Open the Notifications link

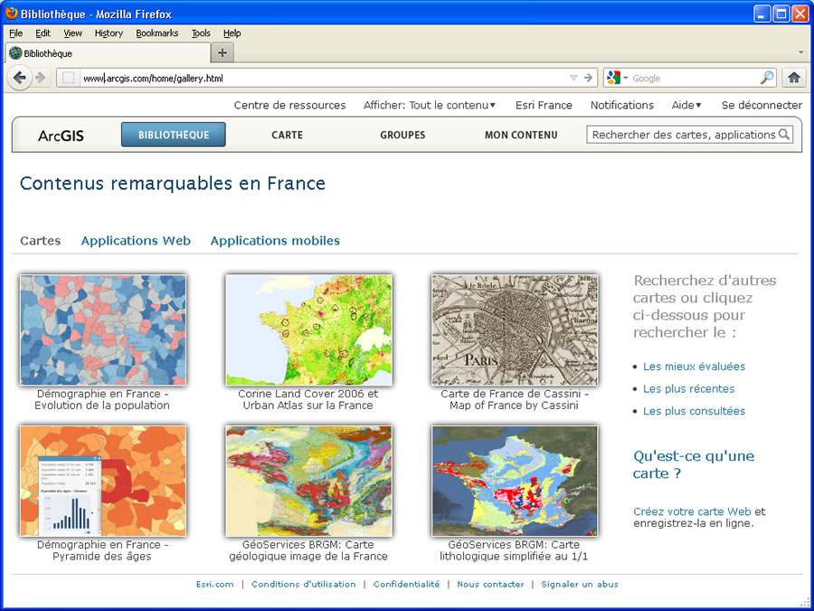[622, 105]
